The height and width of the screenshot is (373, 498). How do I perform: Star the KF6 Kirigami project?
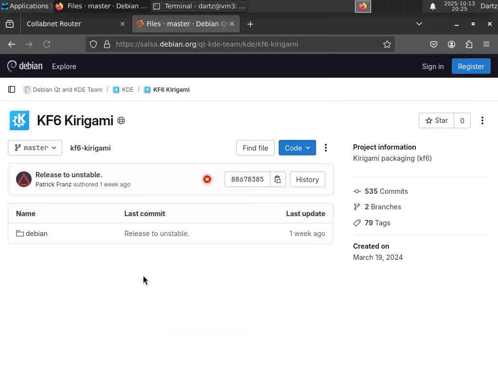coord(436,120)
